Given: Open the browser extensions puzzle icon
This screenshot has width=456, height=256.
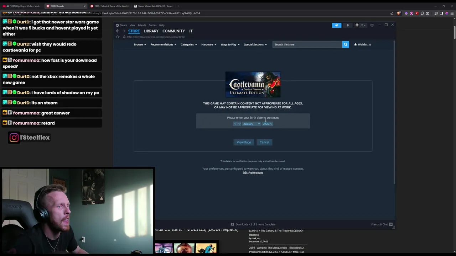Looking at the screenshot, I should (422, 14).
